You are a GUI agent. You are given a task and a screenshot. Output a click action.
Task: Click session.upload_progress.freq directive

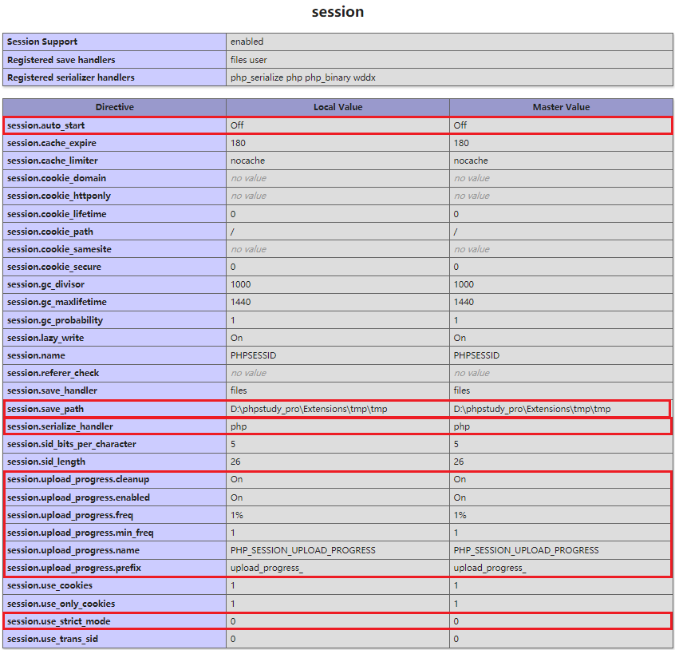70,516
